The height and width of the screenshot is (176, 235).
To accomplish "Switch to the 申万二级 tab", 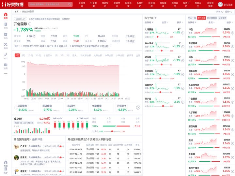I will point(201,18).
